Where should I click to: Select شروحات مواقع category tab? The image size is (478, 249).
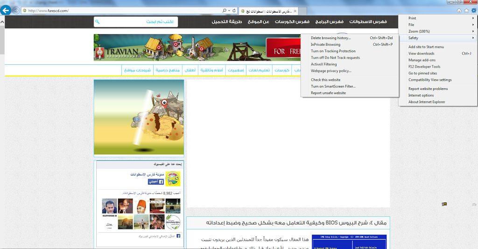[x=138, y=70]
